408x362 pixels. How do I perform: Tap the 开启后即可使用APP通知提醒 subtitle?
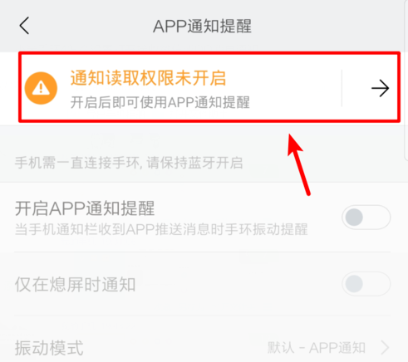coord(160,102)
